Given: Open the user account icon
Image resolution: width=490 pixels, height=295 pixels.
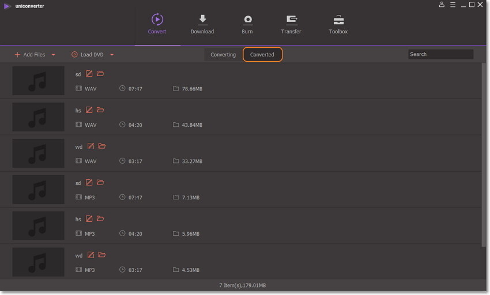Looking at the screenshot, I should (x=442, y=5).
